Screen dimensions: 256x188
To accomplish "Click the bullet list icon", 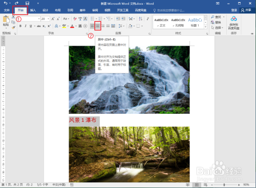I will click(x=92, y=18).
